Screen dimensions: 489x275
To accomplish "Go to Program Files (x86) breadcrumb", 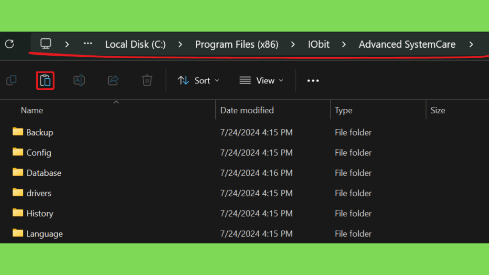I will pyautogui.click(x=237, y=44).
